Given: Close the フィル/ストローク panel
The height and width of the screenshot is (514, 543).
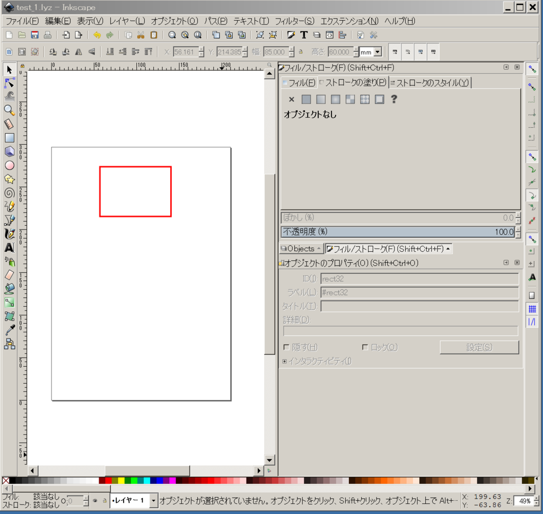Looking at the screenshot, I should [517, 67].
